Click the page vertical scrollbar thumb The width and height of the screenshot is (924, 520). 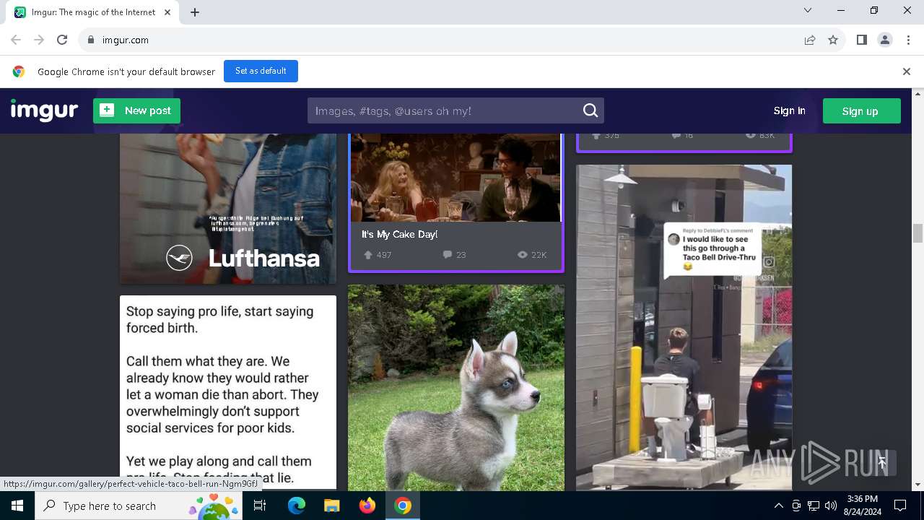point(918,233)
